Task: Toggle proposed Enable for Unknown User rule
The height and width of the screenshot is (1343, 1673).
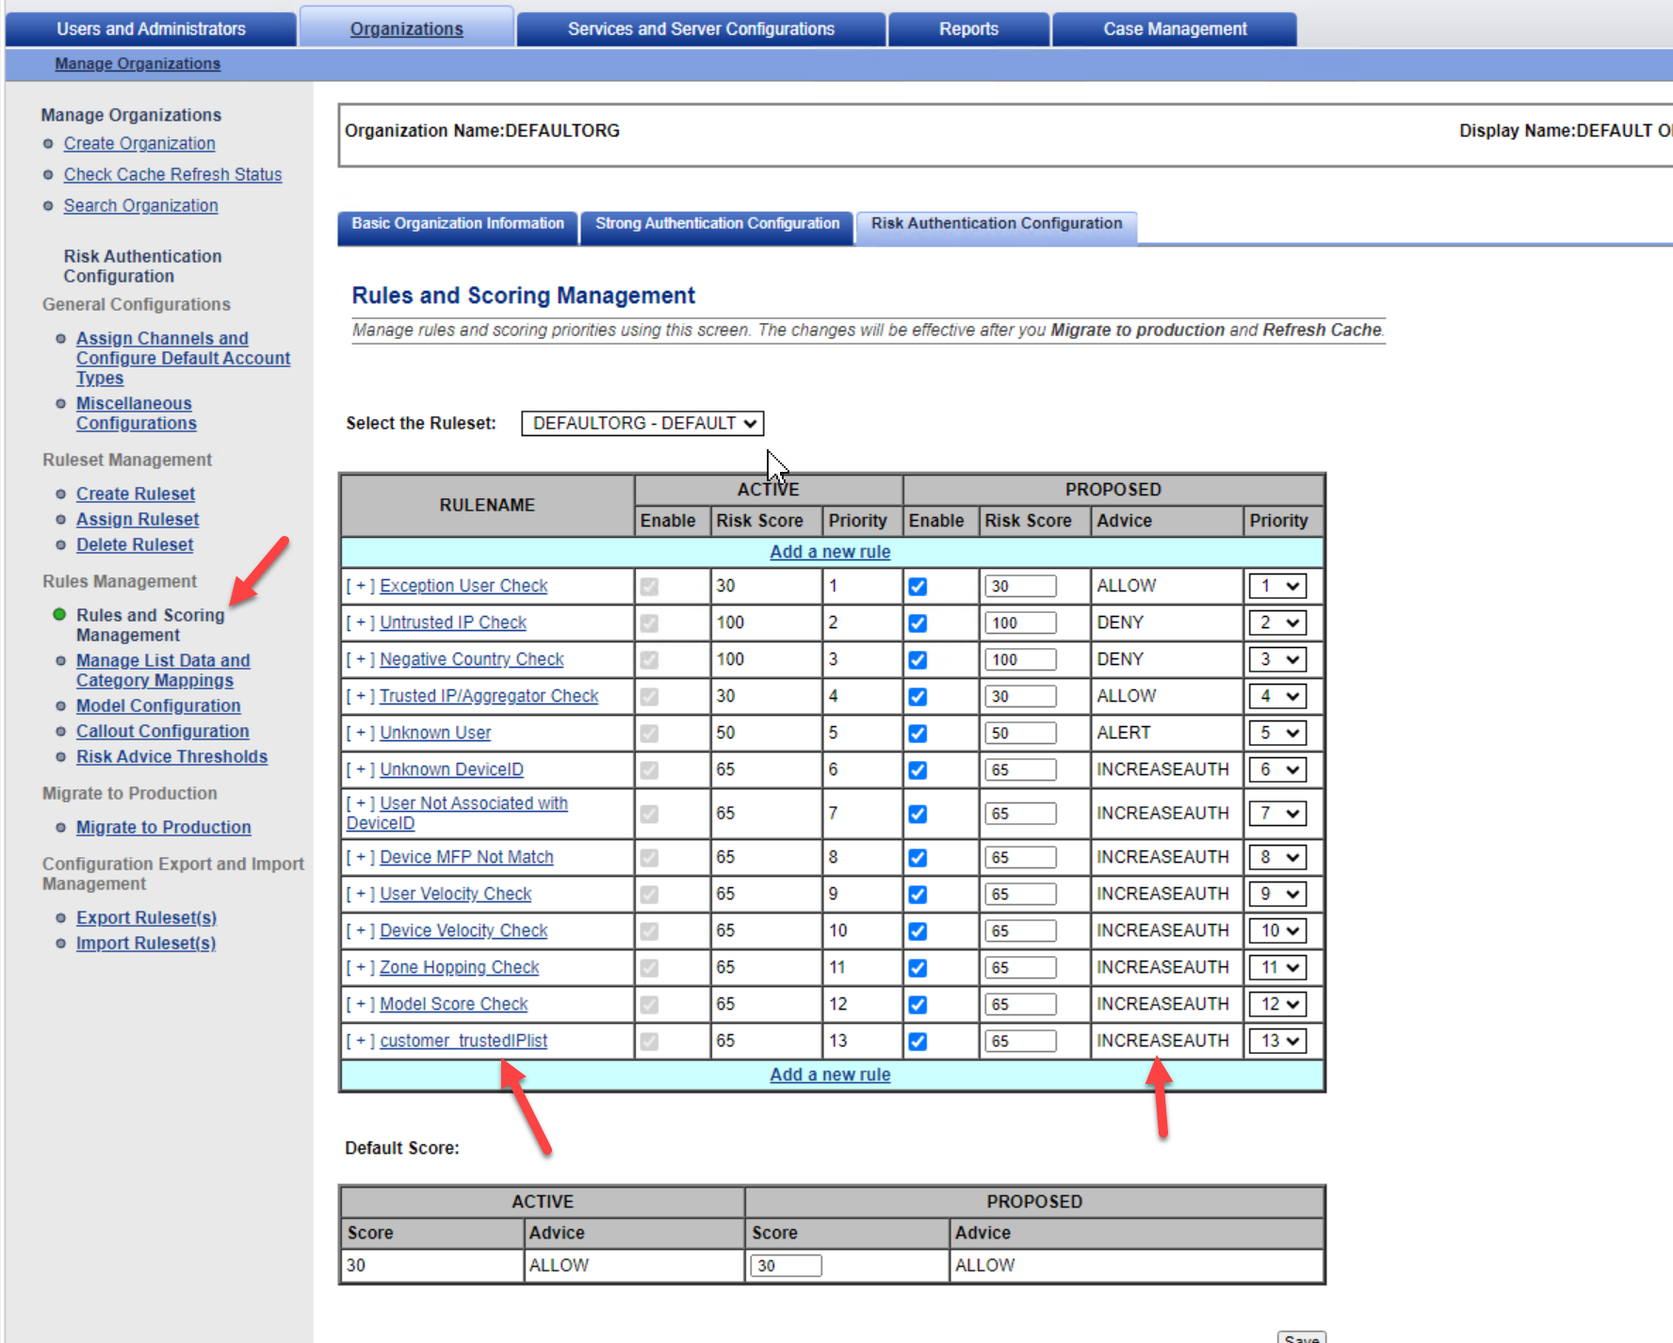Action: [x=918, y=734]
